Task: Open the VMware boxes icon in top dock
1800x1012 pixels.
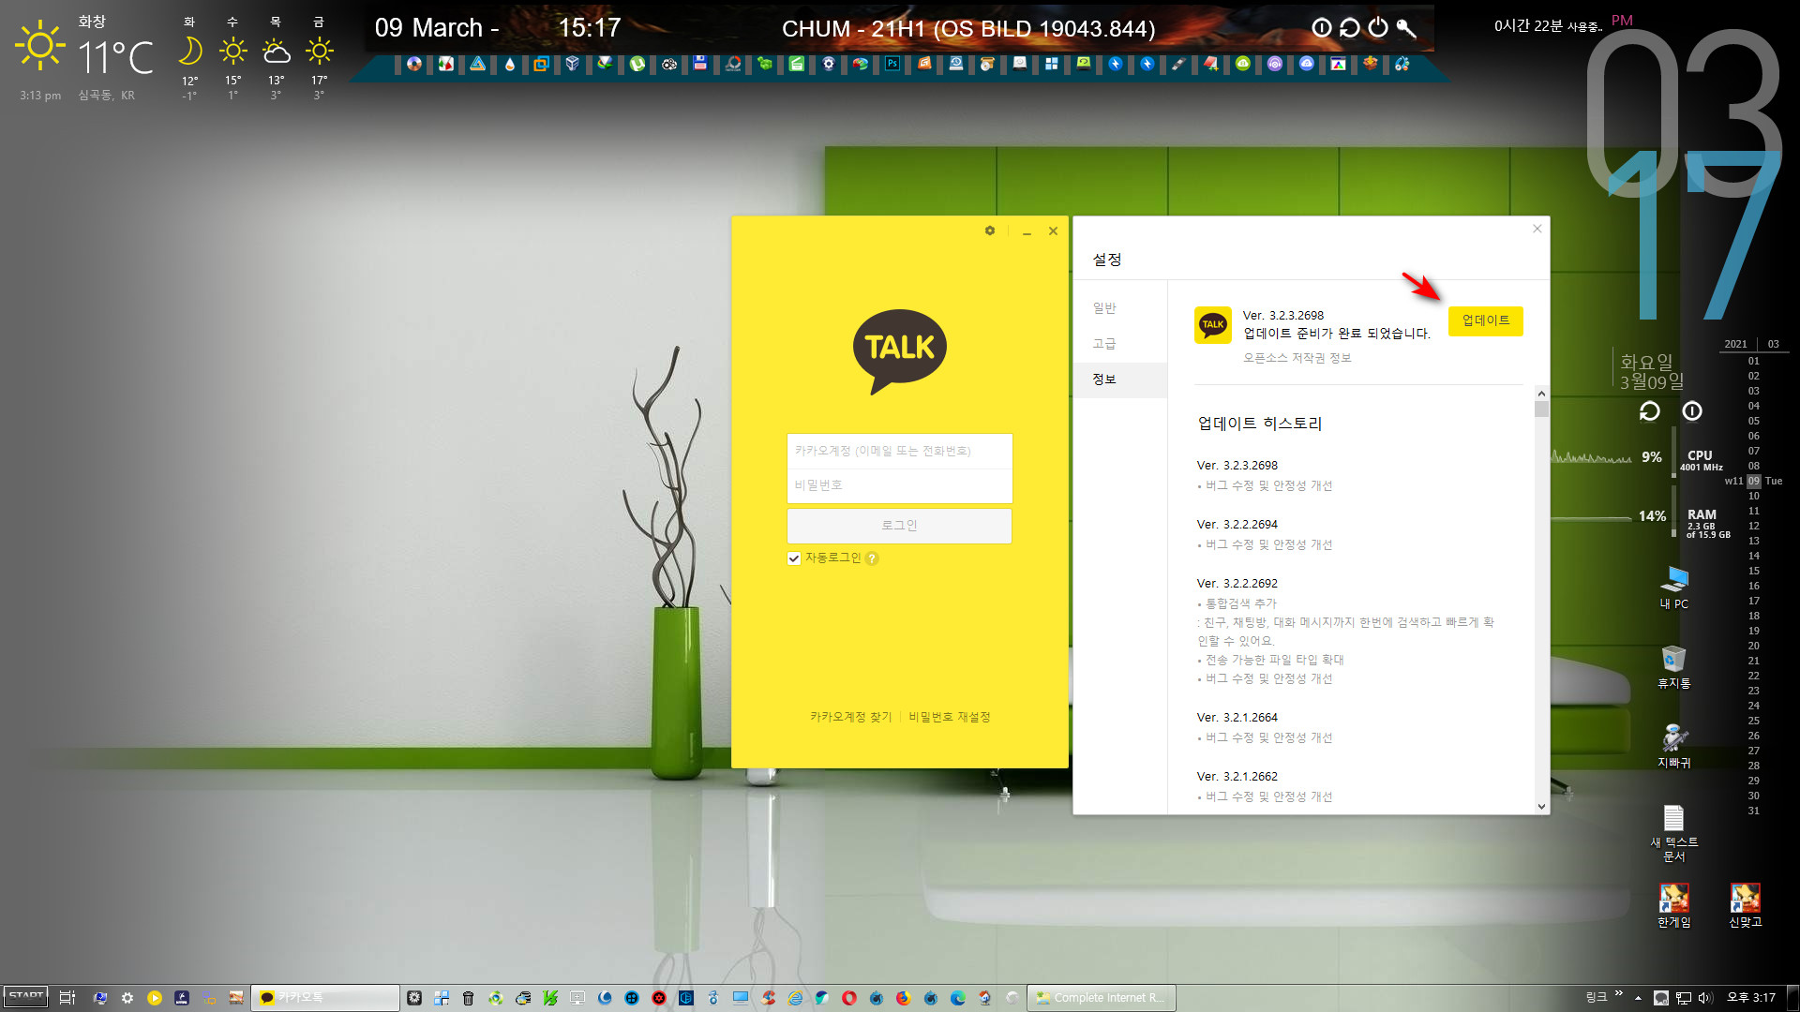Action: [x=541, y=64]
